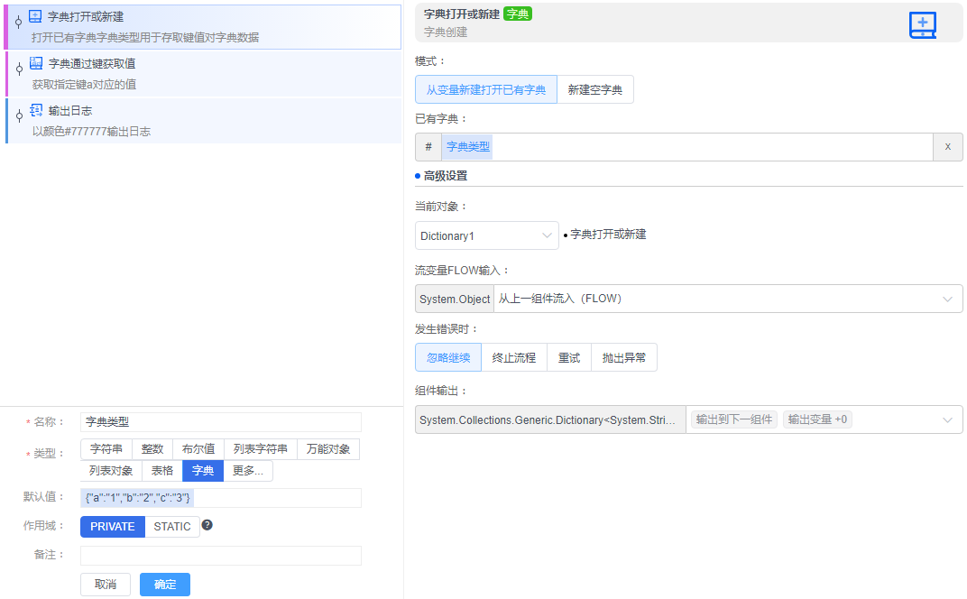Click the # variable icon in 已有字典 field
The image size is (967, 599).
point(428,146)
